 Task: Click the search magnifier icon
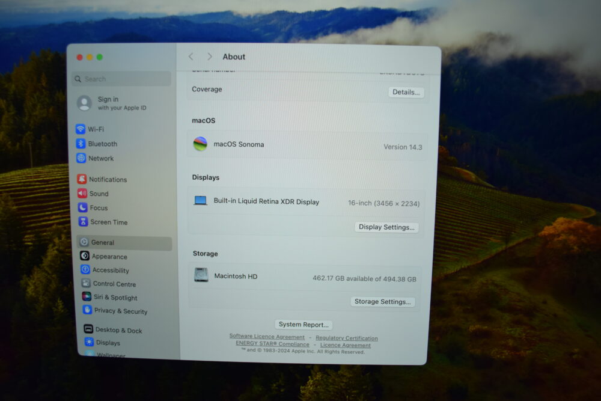(78, 79)
